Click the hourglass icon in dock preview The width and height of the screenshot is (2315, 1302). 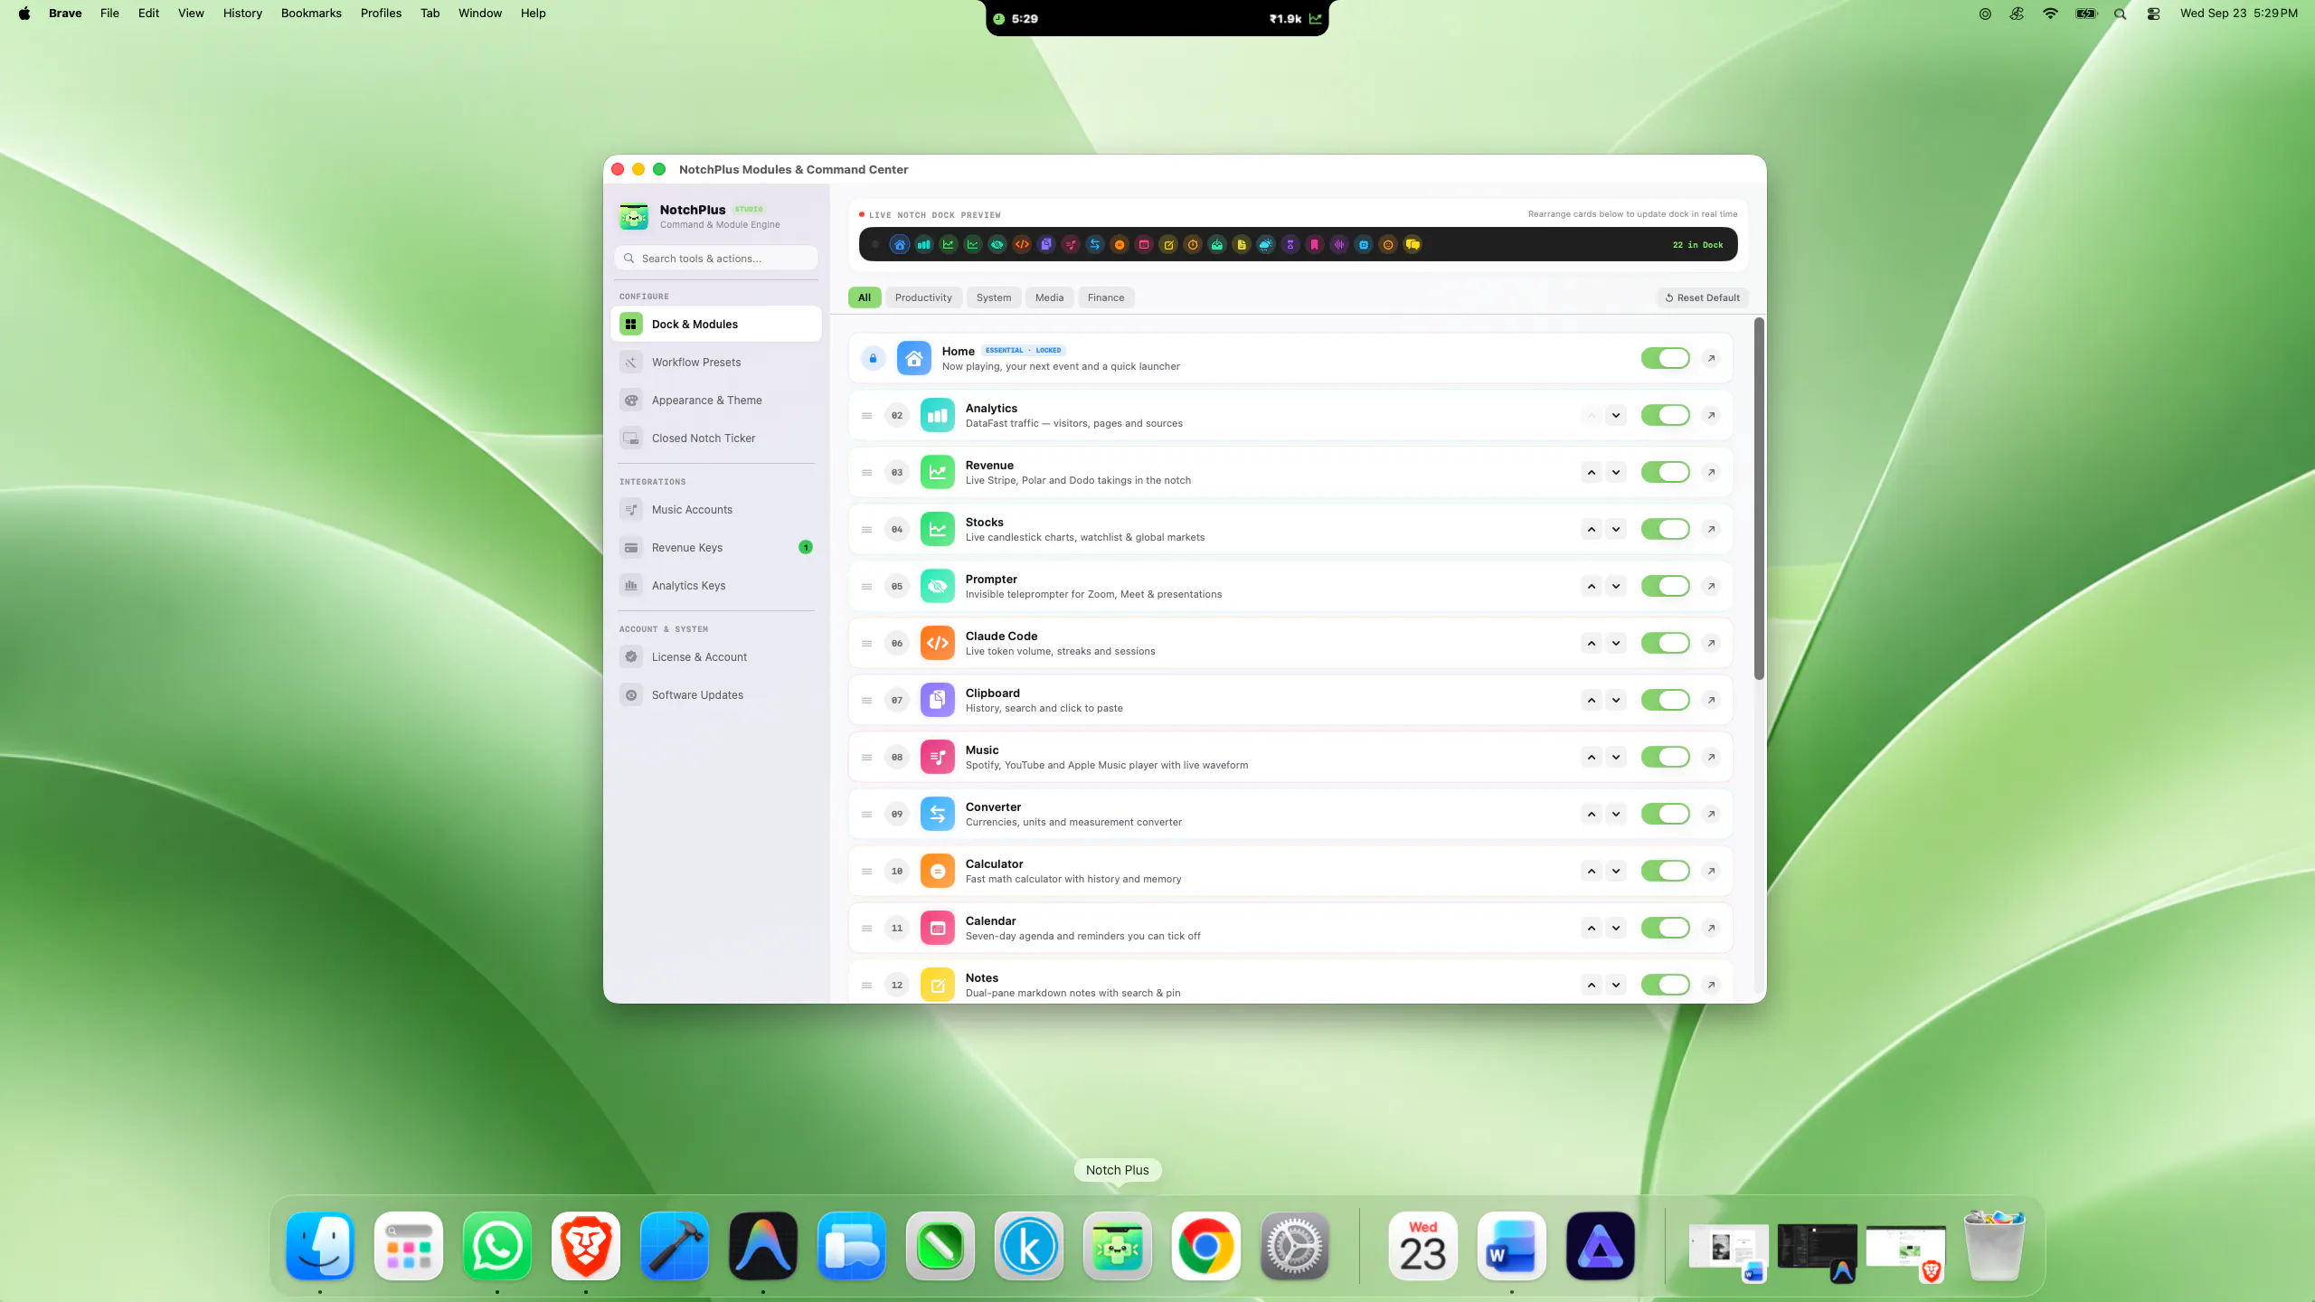(1290, 244)
